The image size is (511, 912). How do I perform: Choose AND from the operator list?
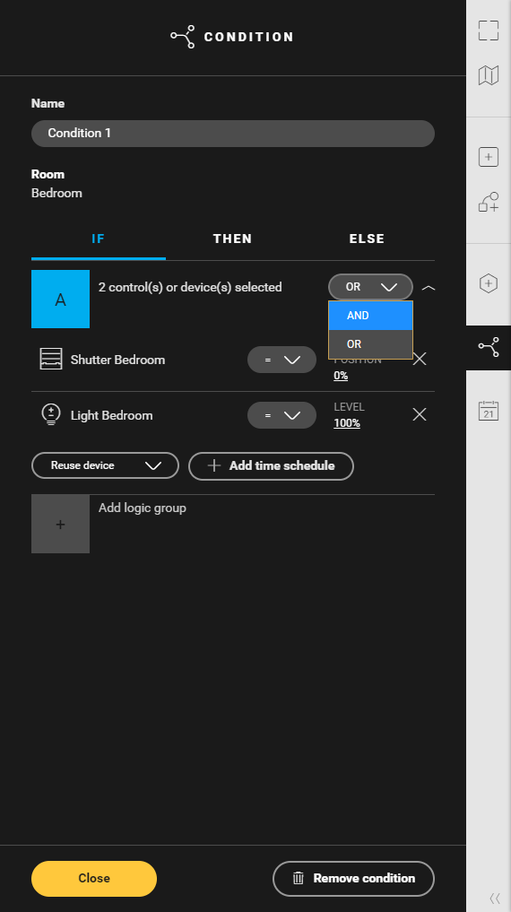370,316
